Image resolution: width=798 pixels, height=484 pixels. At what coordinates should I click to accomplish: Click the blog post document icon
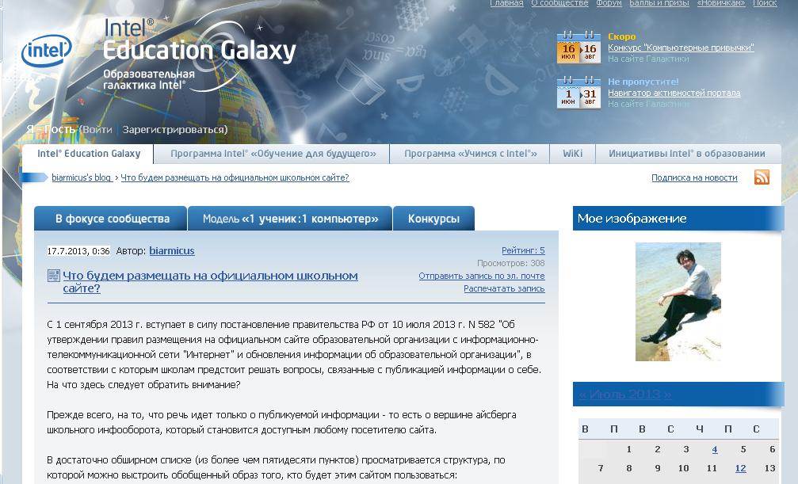[53, 276]
